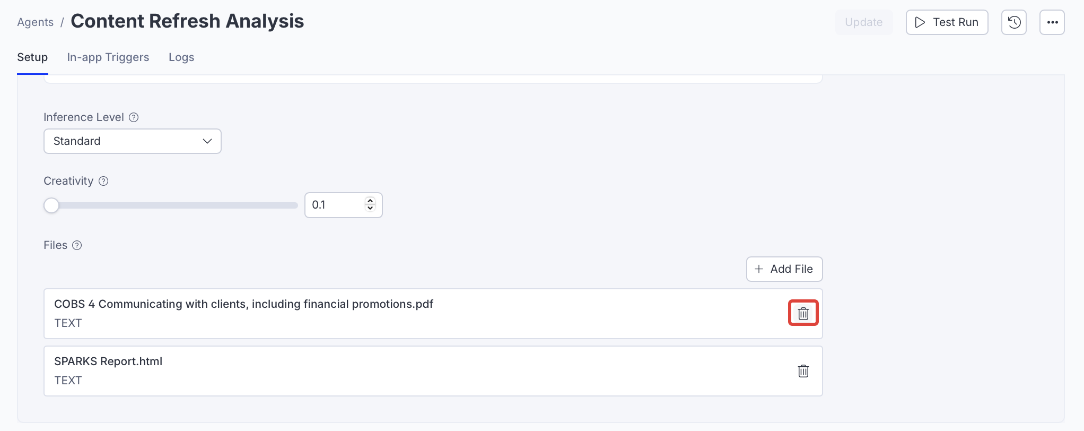The image size is (1084, 431).
Task: Decrease creativity value with down stepper
Action: click(370, 208)
